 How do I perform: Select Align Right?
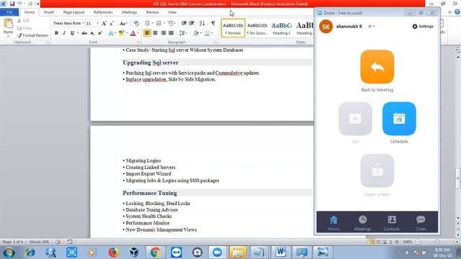tap(164, 33)
